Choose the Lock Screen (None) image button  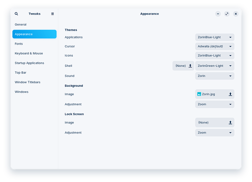coord(215,123)
